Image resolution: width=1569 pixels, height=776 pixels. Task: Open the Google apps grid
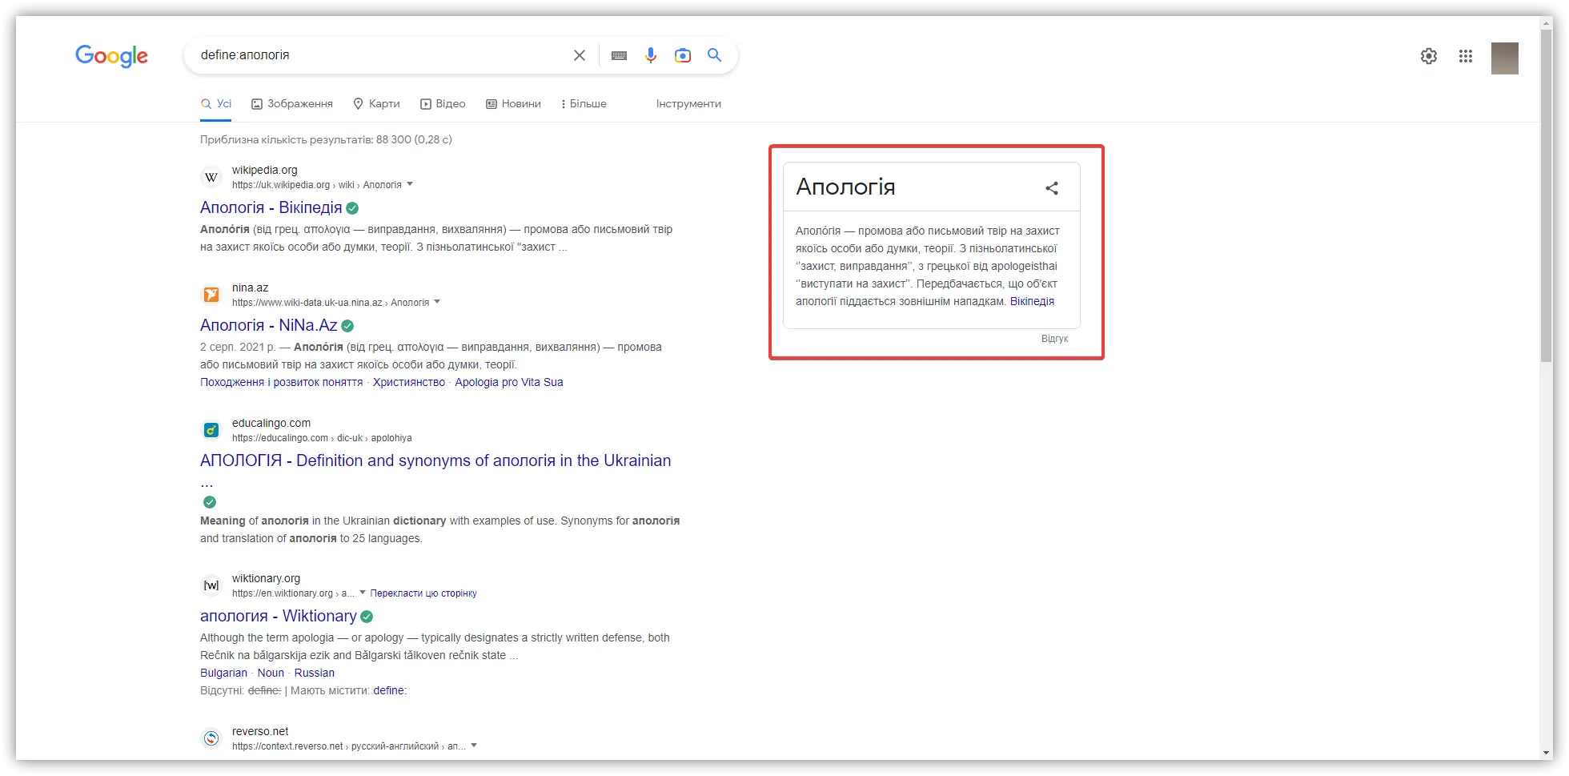point(1466,56)
